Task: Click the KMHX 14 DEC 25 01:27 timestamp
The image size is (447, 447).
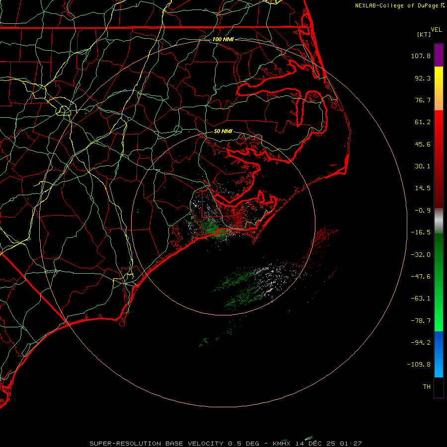Action: (x=317, y=444)
